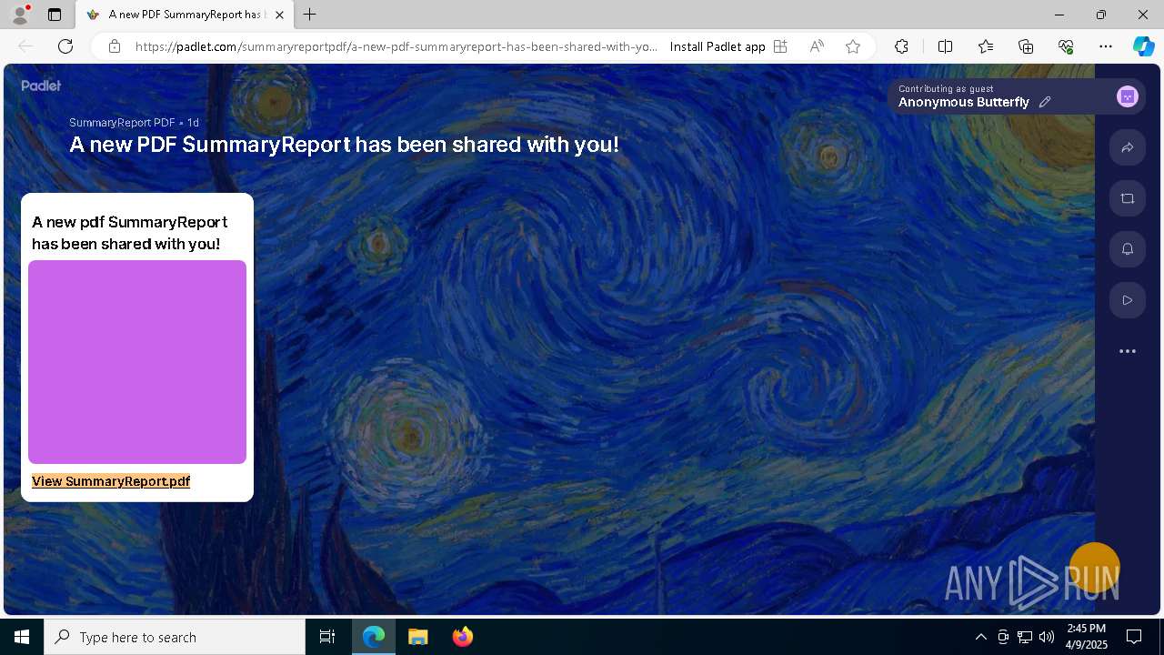Open Edge Settings and more menu
Image resolution: width=1164 pixels, height=655 pixels.
[x=1106, y=46]
